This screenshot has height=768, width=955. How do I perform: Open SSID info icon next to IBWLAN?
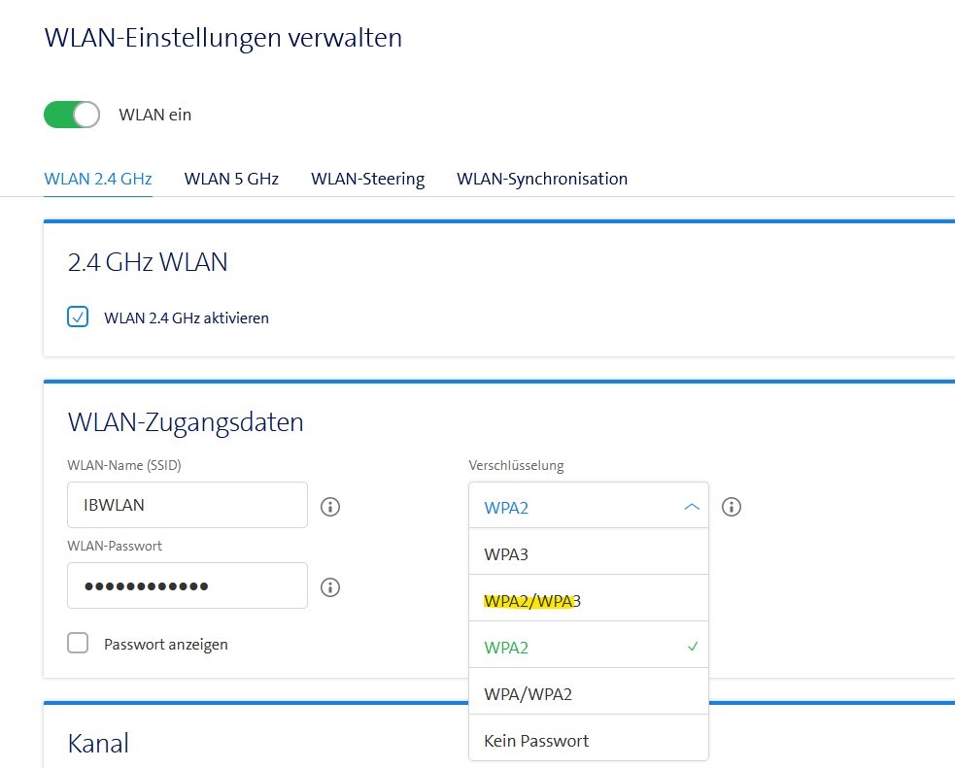pyautogui.click(x=330, y=507)
